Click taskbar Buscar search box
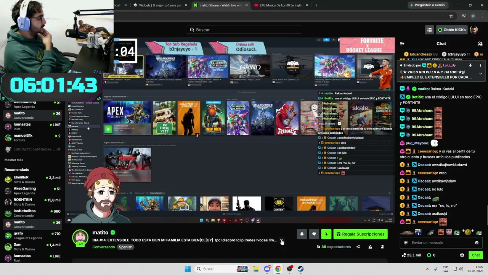 [x=222, y=269]
